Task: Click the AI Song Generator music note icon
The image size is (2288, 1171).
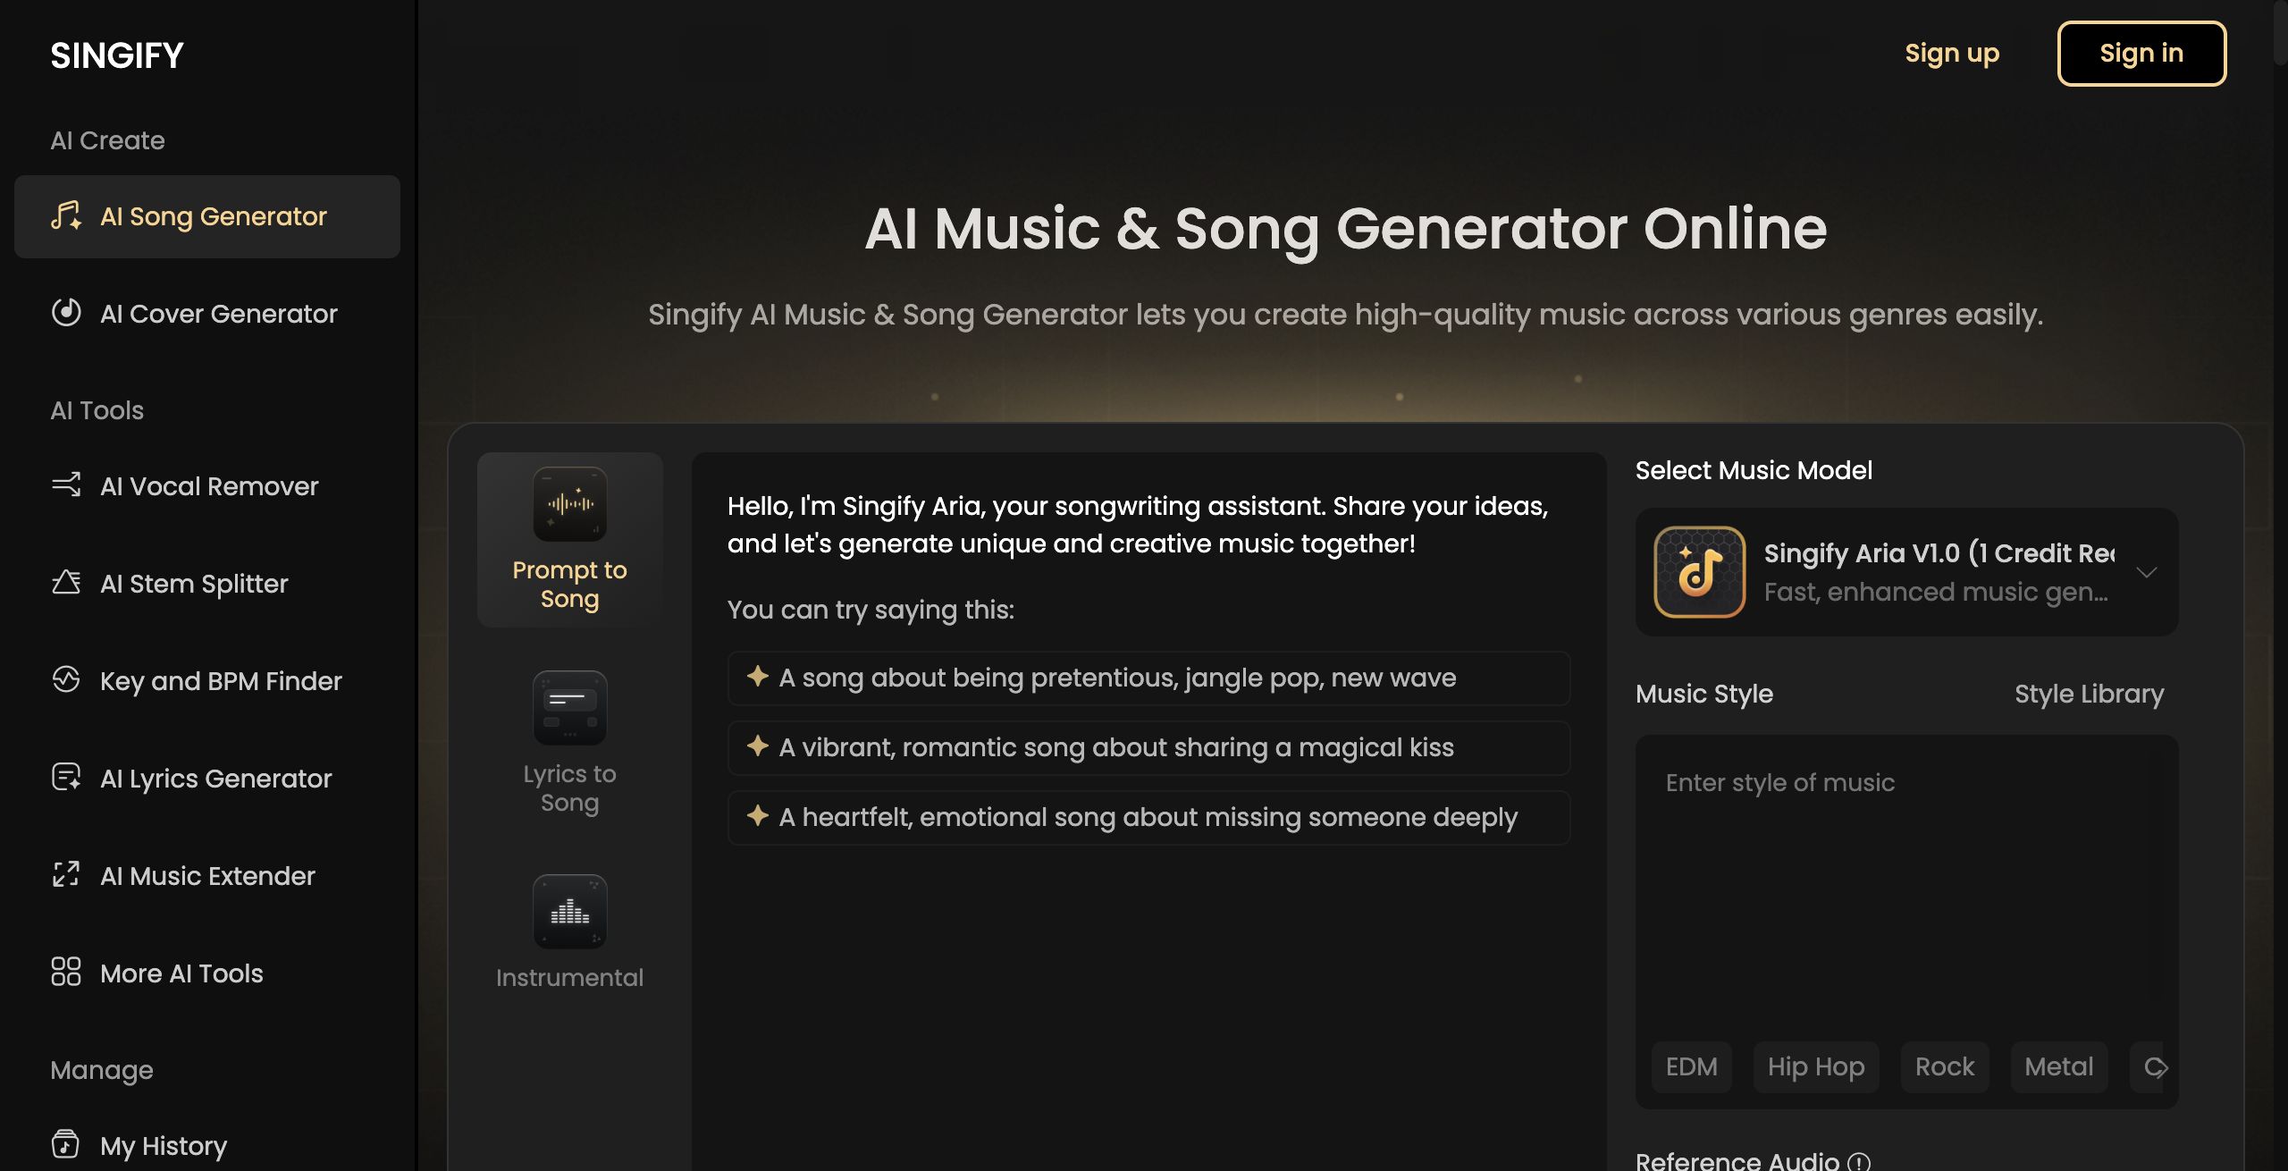Action: (66, 216)
